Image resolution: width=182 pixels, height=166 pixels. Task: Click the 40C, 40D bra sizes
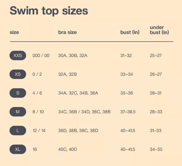click(x=67, y=149)
